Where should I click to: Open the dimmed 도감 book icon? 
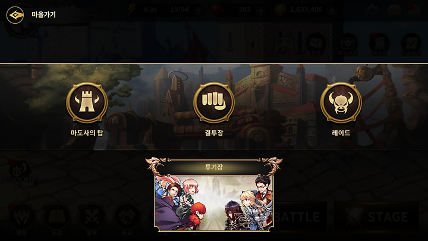point(56,217)
